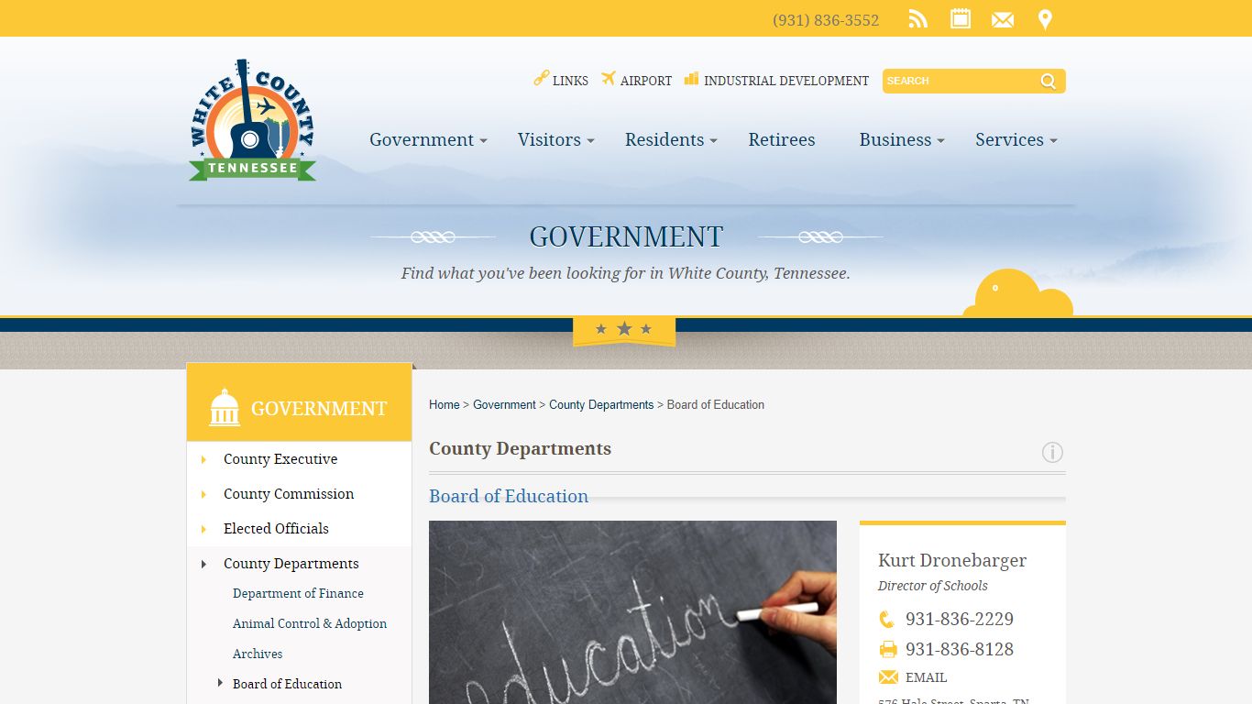
Task: Click phone number 931-836-2229
Action: pos(960,619)
